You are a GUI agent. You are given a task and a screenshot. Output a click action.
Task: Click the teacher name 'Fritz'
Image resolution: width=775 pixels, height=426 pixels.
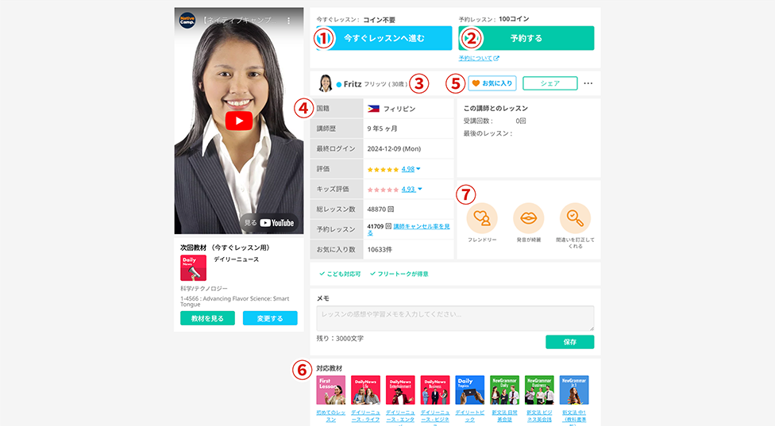click(x=353, y=84)
